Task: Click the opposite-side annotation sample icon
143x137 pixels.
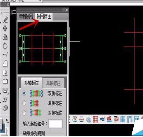Action: click(35, 112)
